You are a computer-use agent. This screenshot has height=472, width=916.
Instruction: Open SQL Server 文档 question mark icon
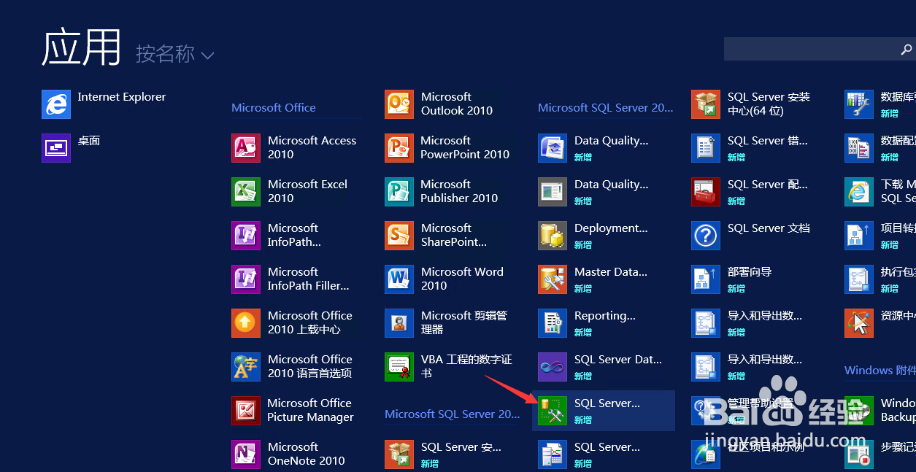(706, 236)
